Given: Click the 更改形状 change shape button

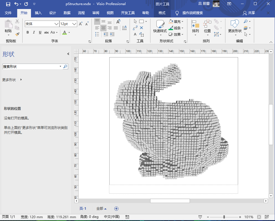Looking at the screenshot, I should 235,28.
